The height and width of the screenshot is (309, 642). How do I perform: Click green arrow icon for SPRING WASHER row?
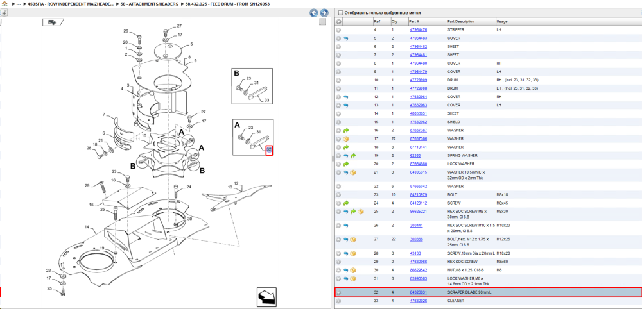click(353, 156)
